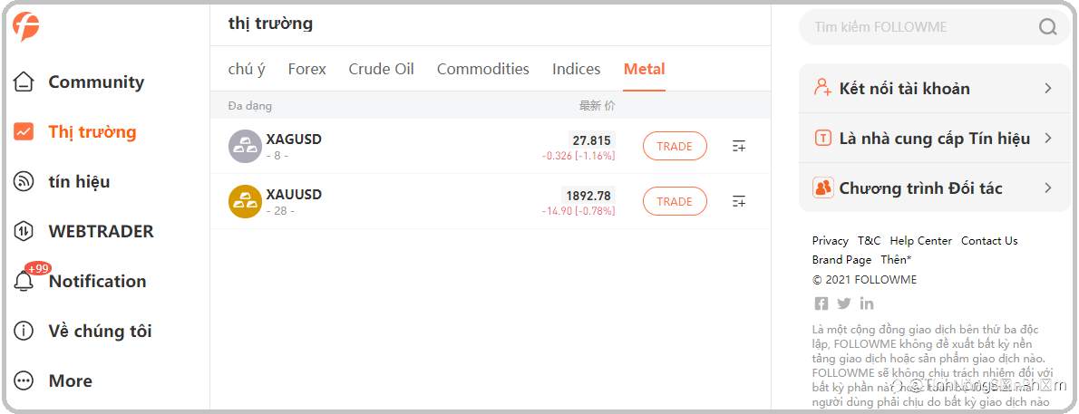Open FOLLOWME's Facebook page icon

[821, 303]
